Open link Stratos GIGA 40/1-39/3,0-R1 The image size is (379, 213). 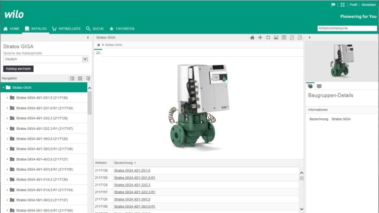coord(135,207)
